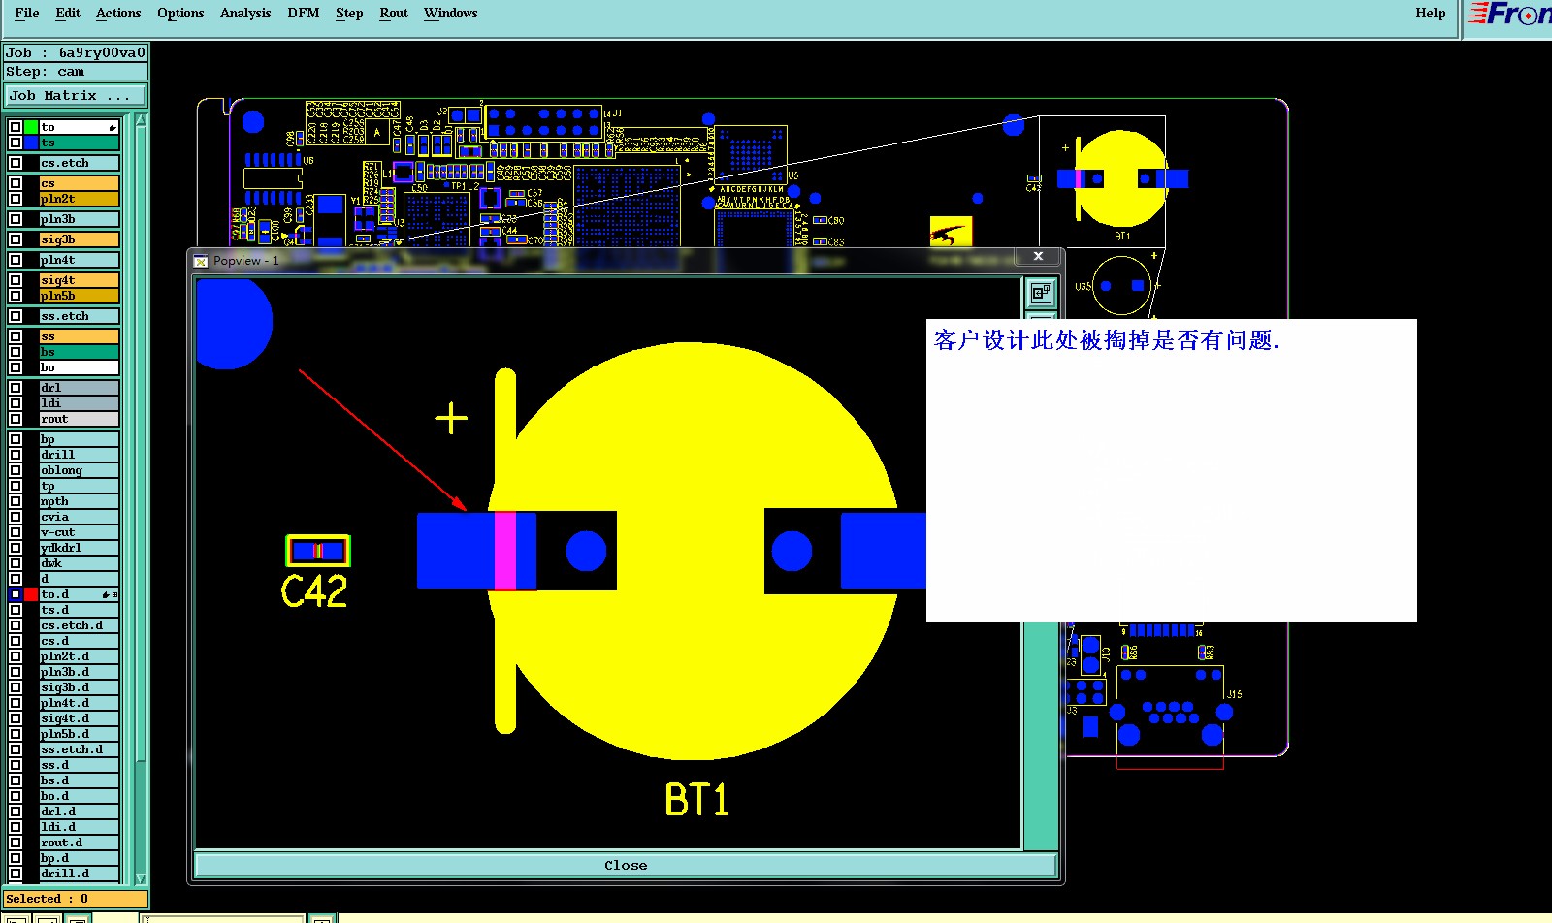1552x923 pixels.
Task: Close Popview window with X button
Action: [1038, 256]
